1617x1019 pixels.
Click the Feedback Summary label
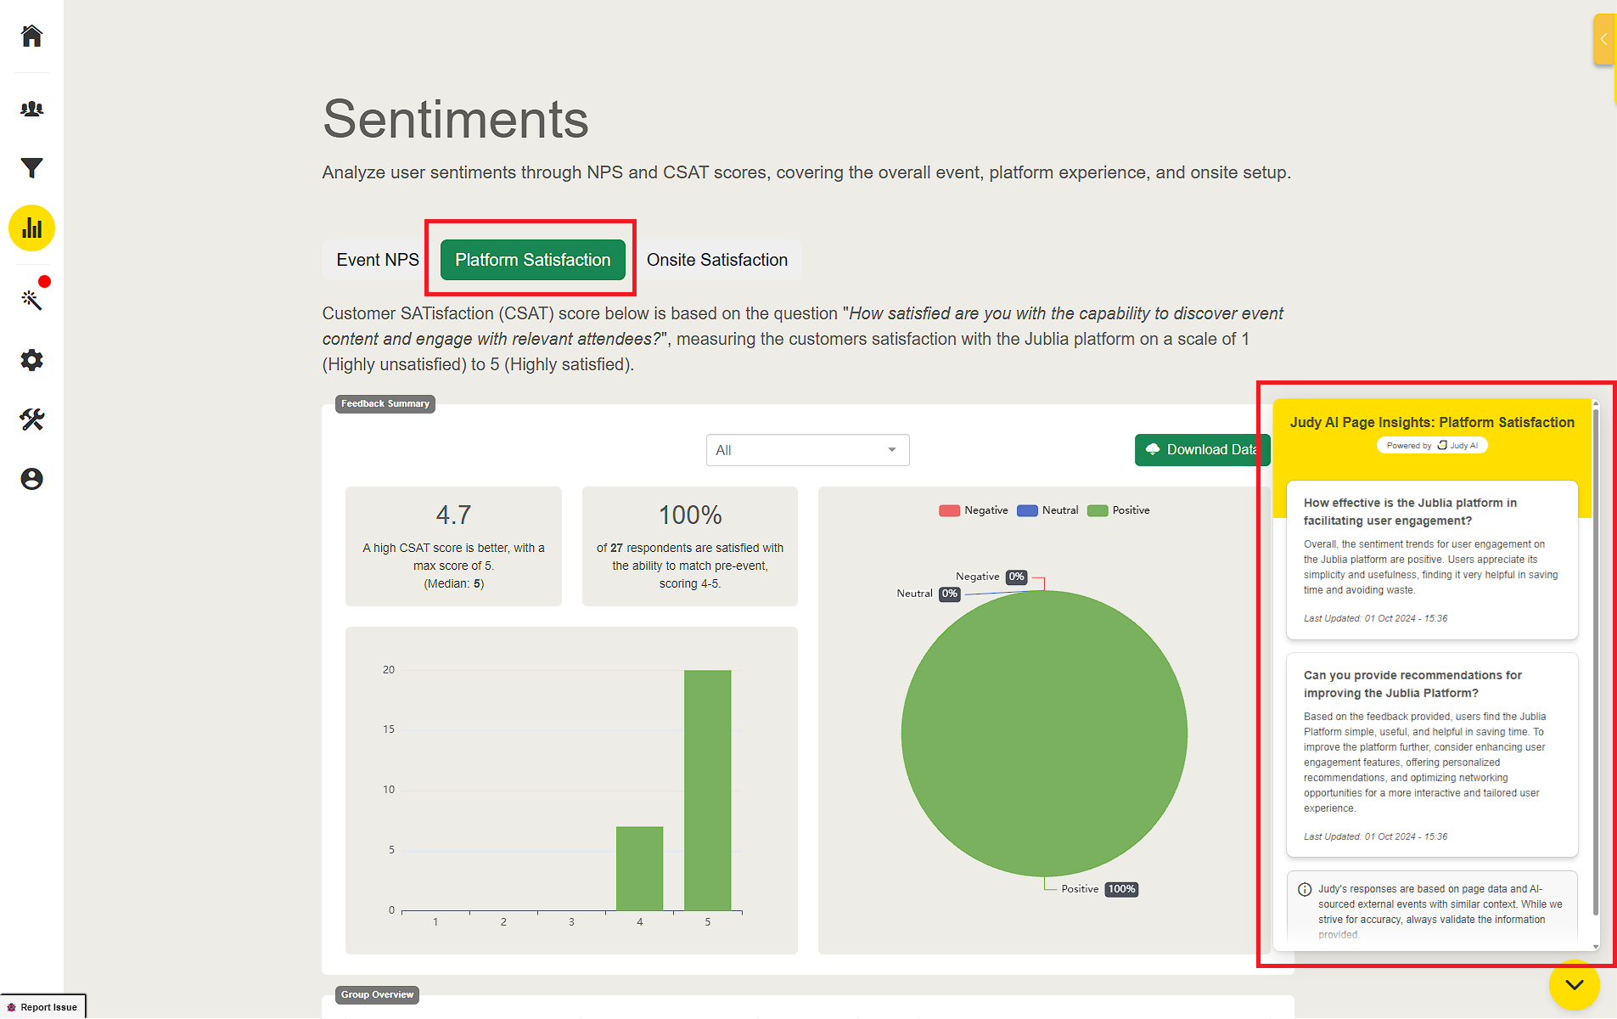385,404
